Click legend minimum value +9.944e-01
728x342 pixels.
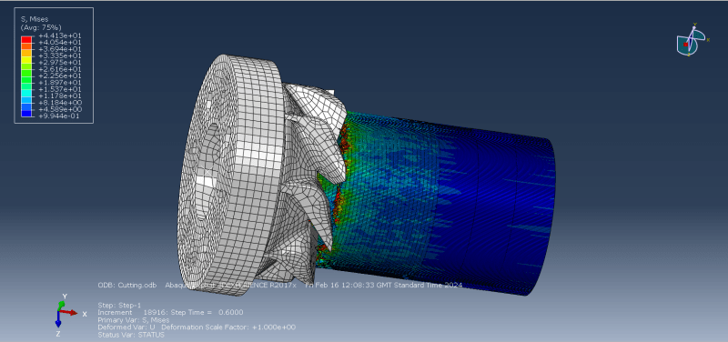coord(59,116)
